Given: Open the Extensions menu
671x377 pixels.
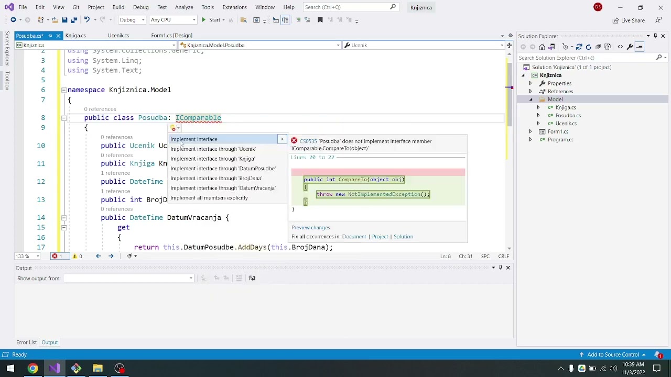Looking at the screenshot, I should tap(234, 7).
